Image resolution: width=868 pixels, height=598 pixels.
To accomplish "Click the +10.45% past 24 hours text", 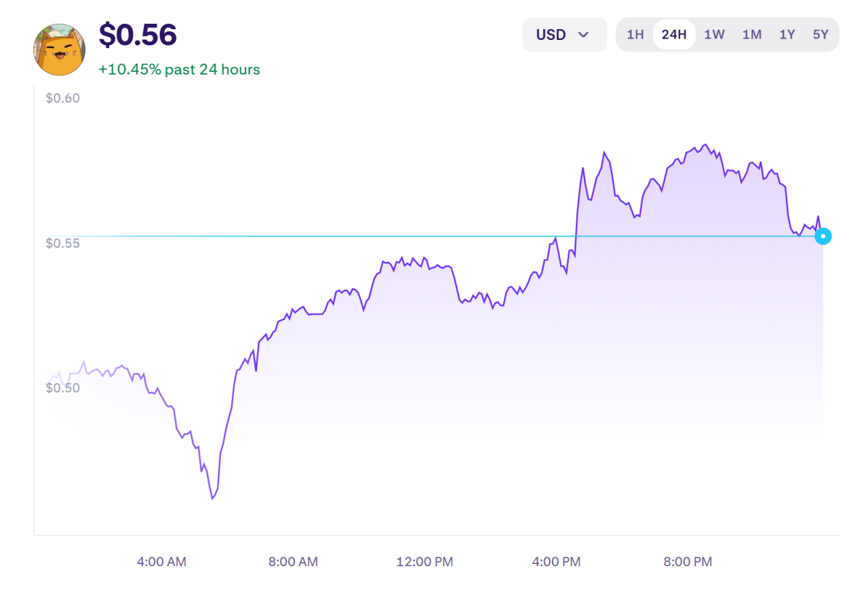I will pyautogui.click(x=179, y=69).
